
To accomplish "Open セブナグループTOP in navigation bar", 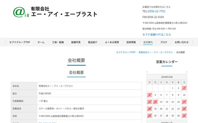I will [x=20, y=42].
